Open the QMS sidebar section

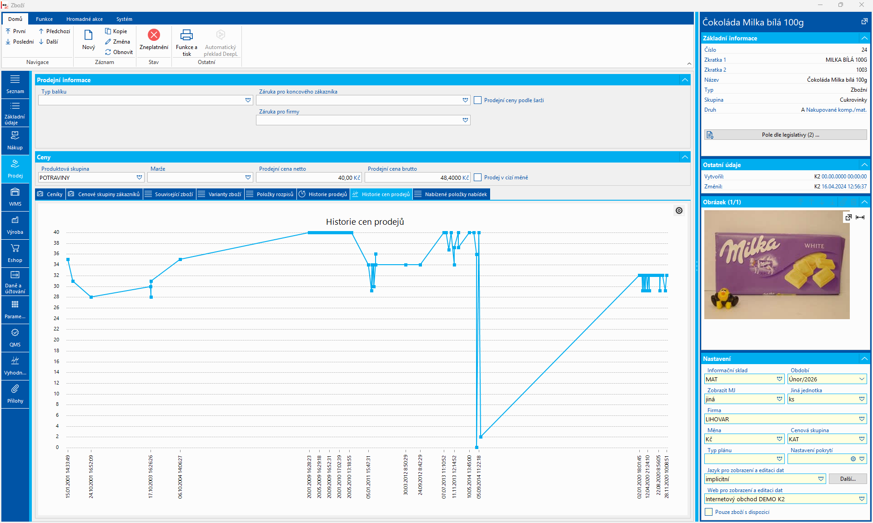point(15,338)
